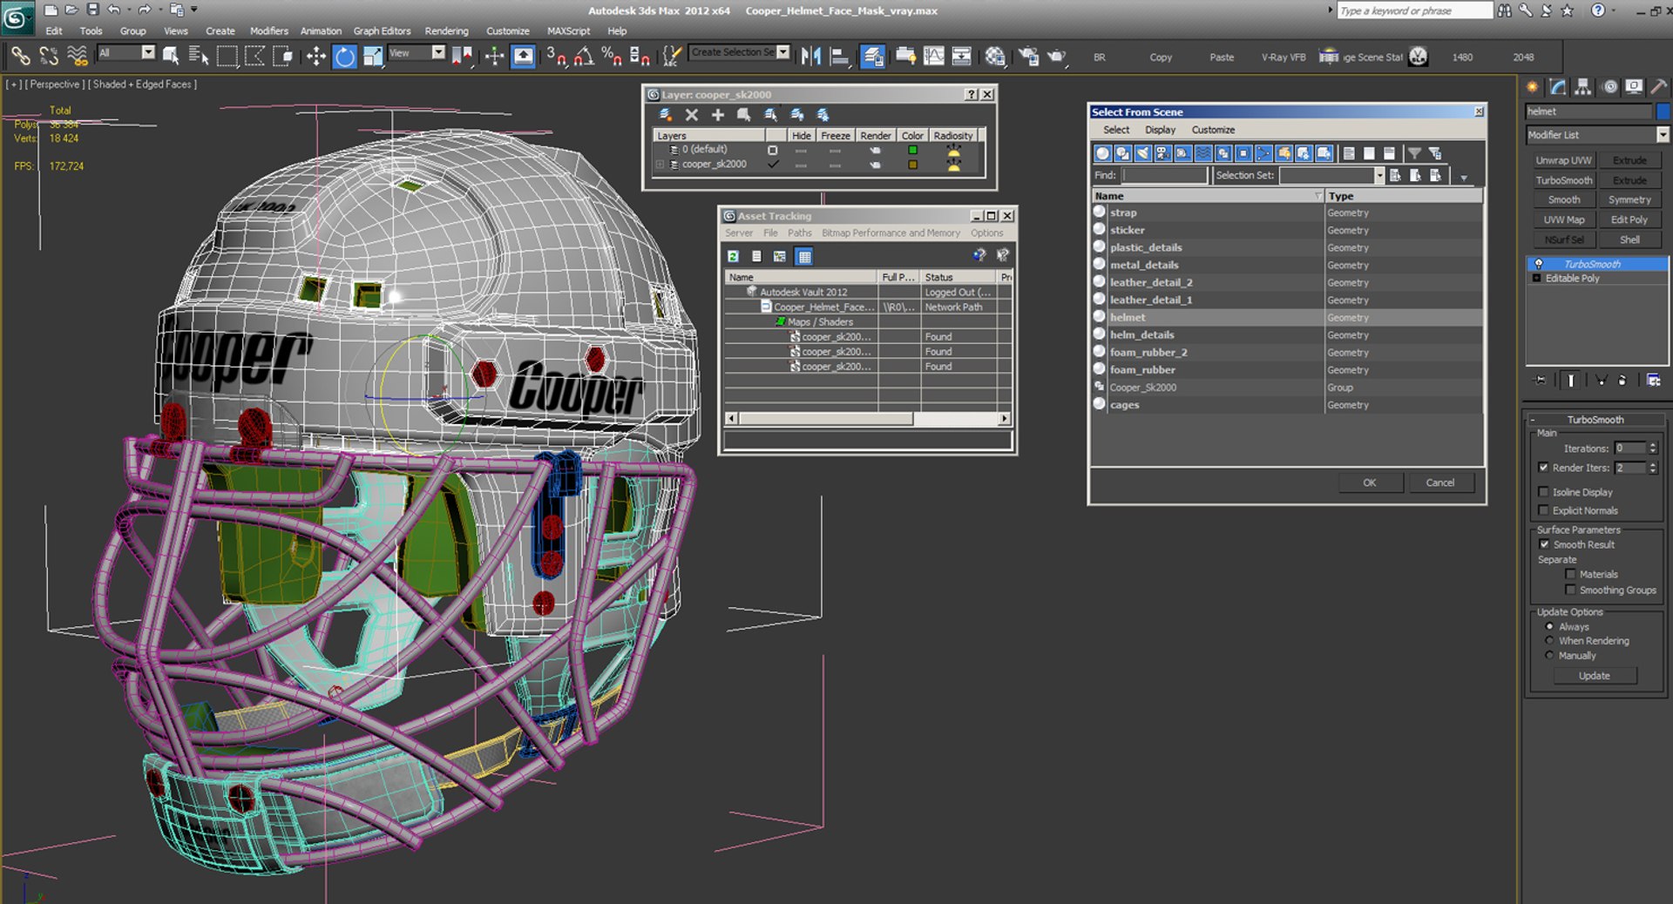1673x904 pixels.
Task: Check Separate by Smoothing Groups
Action: 1570,590
